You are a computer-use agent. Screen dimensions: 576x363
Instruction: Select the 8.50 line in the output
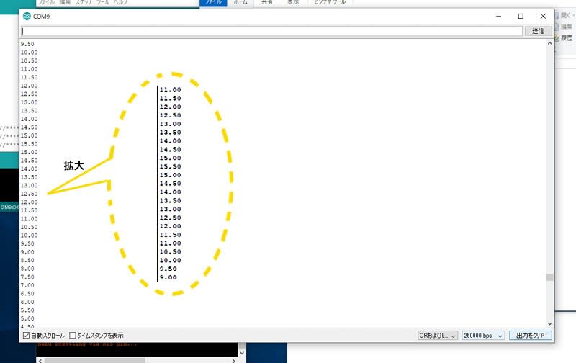click(x=27, y=261)
